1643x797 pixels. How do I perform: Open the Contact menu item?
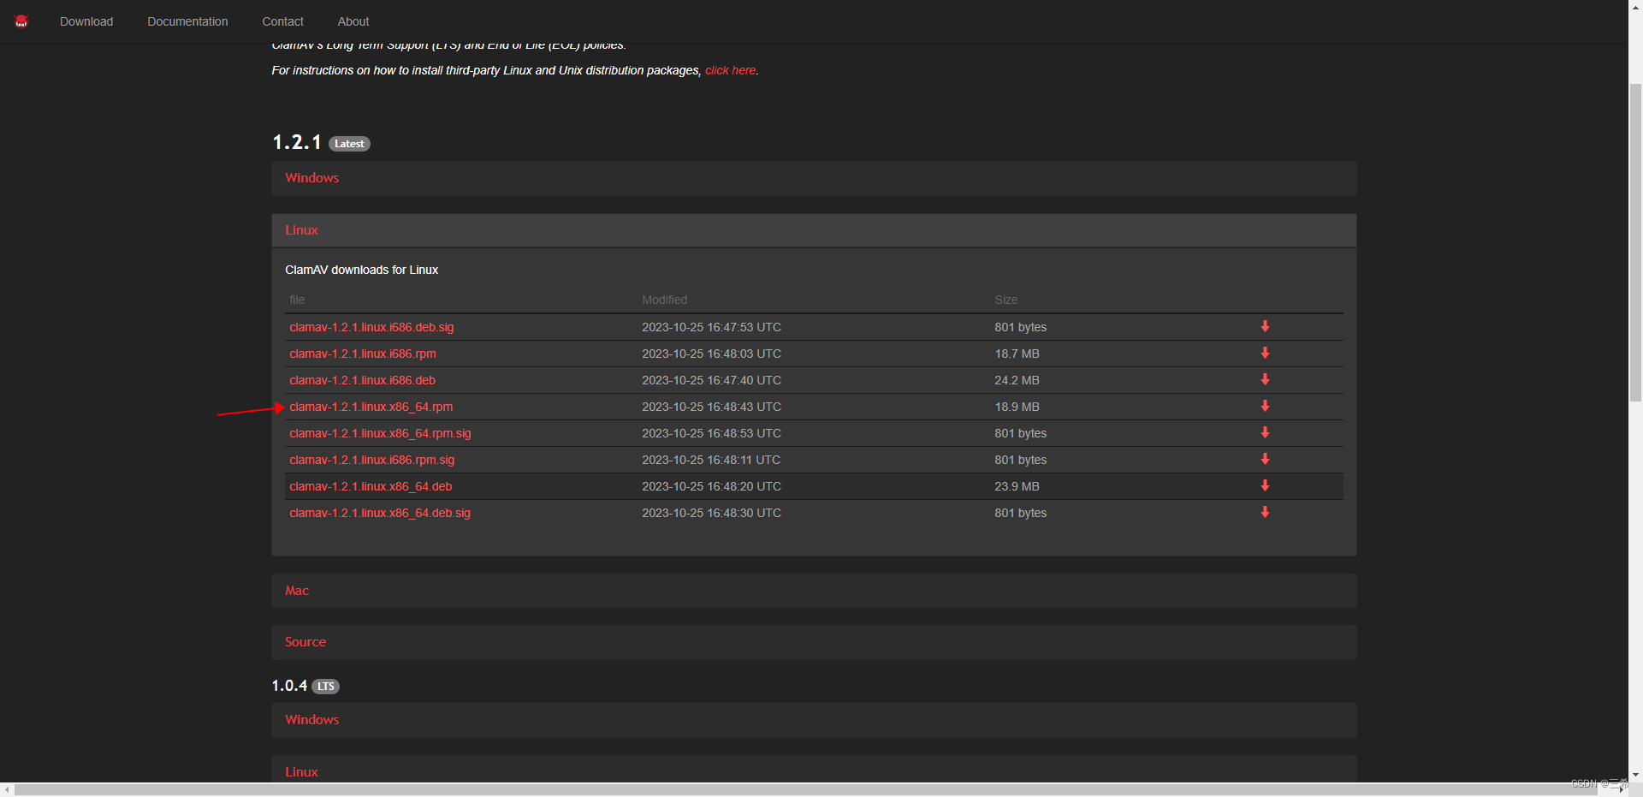pos(282,21)
